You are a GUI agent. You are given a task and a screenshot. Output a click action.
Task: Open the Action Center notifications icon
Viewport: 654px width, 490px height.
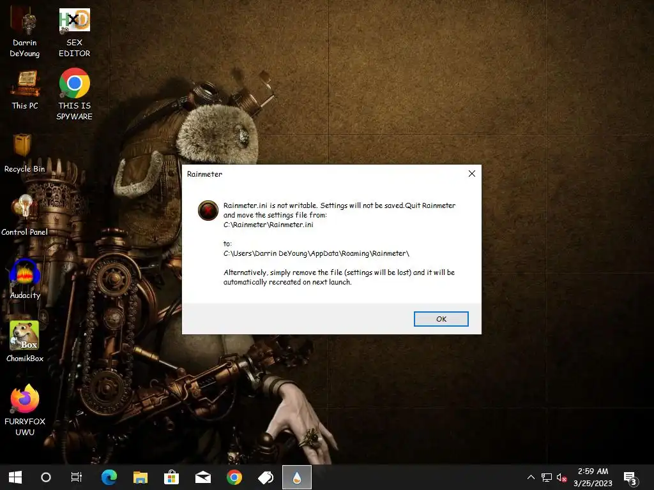point(630,477)
